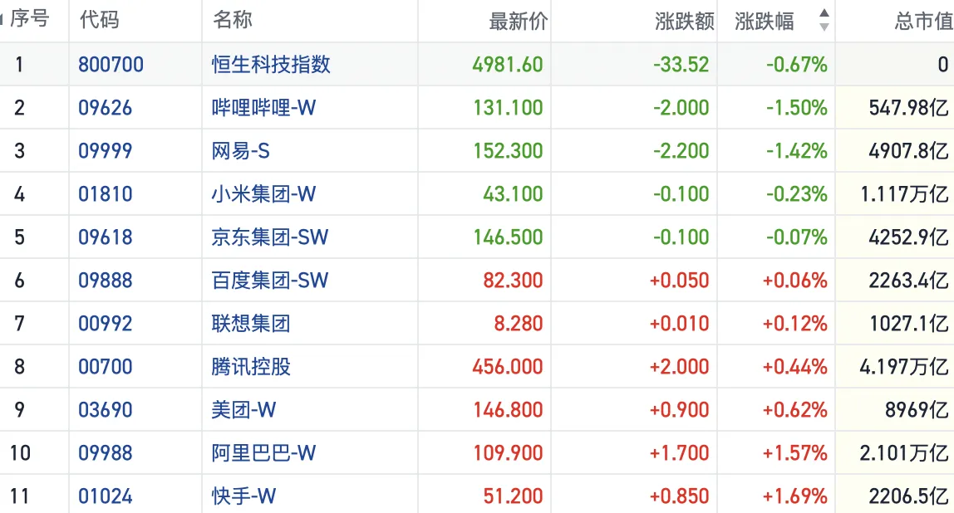954x513 pixels.
Task: Open stock code 00700
Action: pos(106,367)
